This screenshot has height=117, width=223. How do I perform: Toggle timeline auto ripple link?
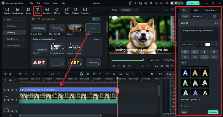(x=5, y=80)
